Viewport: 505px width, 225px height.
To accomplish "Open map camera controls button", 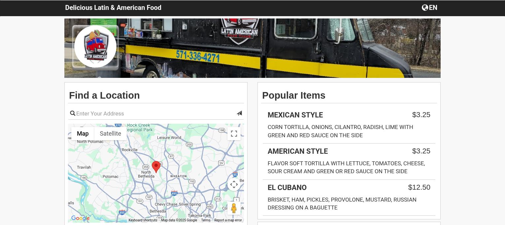I will pos(234,184).
